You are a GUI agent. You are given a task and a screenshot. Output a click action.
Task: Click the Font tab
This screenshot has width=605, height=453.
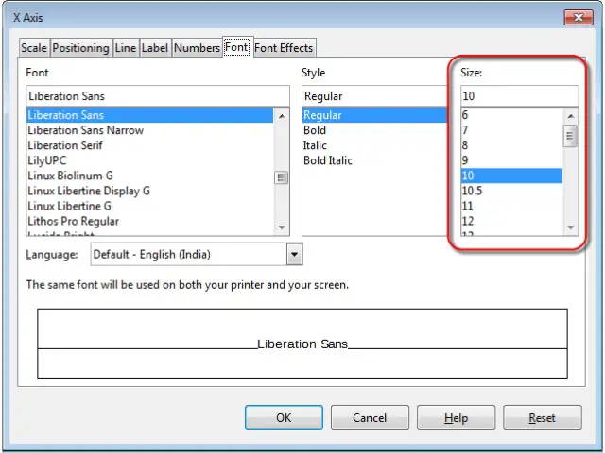coord(237,47)
